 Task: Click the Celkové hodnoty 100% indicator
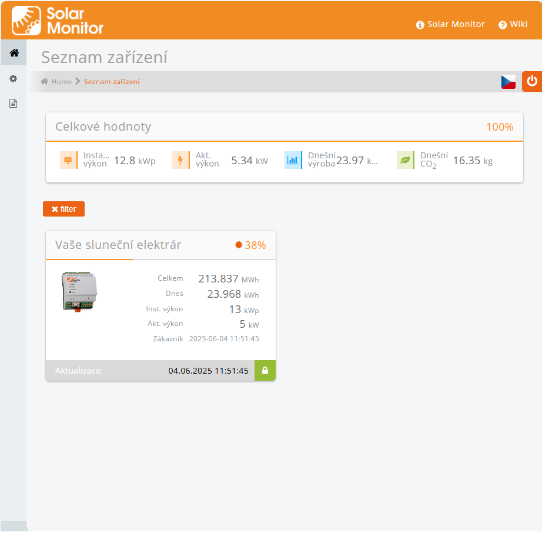tap(499, 127)
